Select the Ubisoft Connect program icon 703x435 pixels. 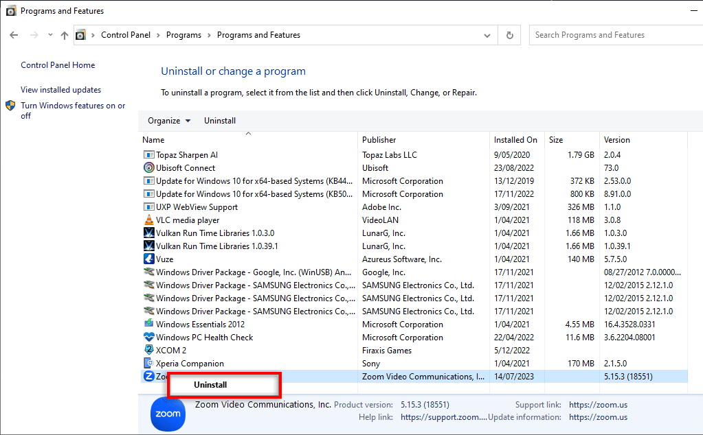(149, 168)
